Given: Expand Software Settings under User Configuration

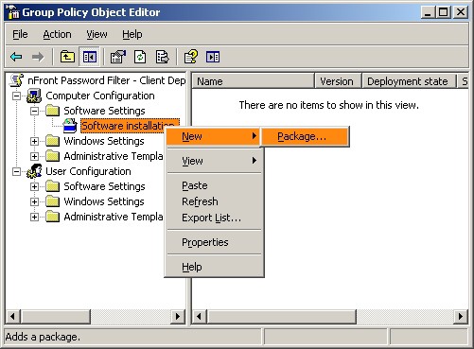Looking at the screenshot, I should point(34,186).
